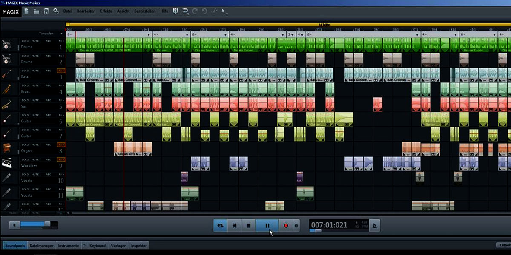The height and width of the screenshot is (255, 511).
Task: Create a new project with the blank-page icon
Action: pyautogui.click(x=26, y=11)
